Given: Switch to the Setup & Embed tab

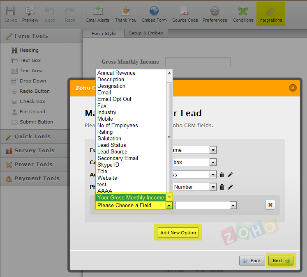Looking at the screenshot, I should click(x=146, y=33).
